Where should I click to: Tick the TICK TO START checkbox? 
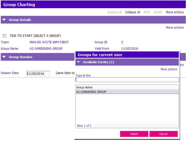[4, 36]
